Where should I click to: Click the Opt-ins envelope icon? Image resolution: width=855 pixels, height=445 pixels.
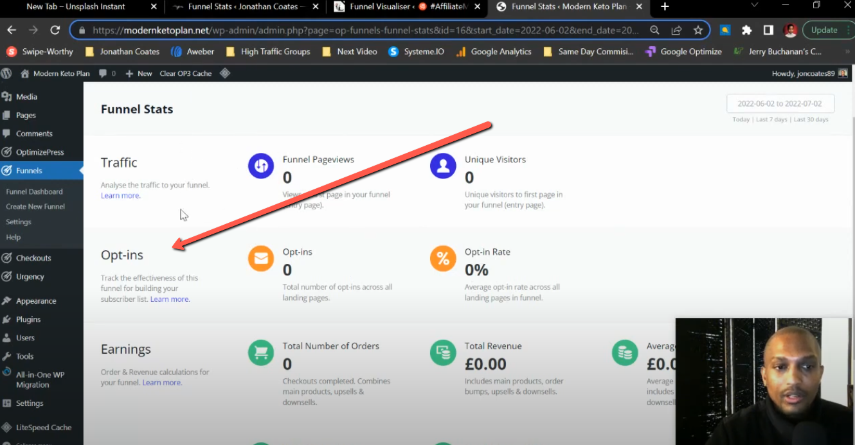(261, 258)
